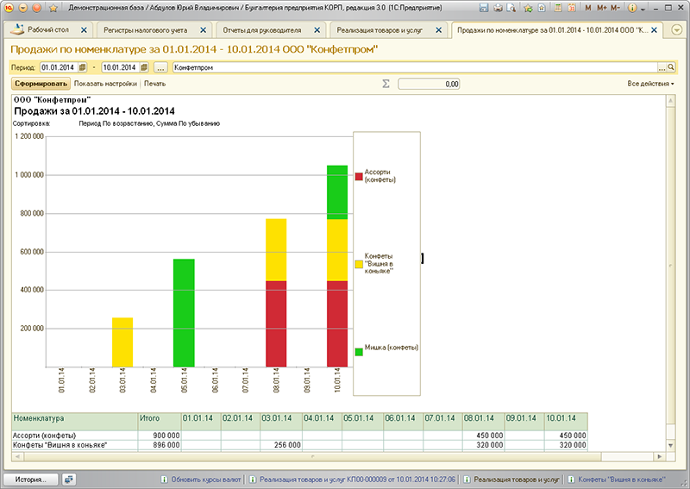
Task: Switch to Рабочий стол tab
Action: point(48,30)
